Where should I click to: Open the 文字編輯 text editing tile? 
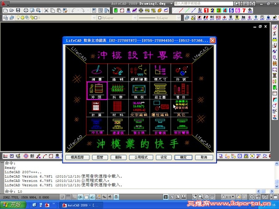139,108
